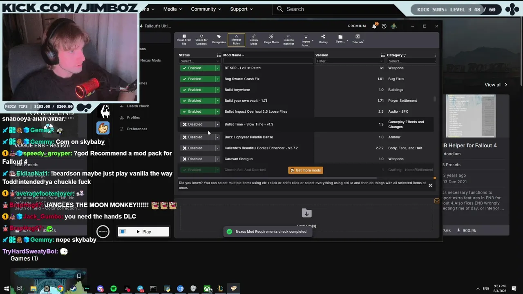Open Steam from the taskbar

point(74,289)
